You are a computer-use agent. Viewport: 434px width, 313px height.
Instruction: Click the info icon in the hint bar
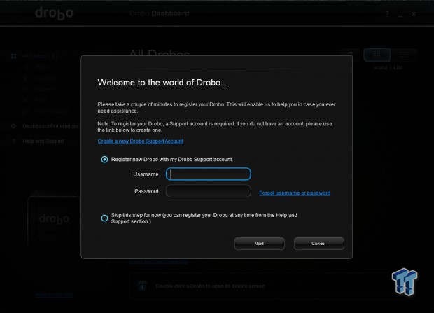point(142,286)
